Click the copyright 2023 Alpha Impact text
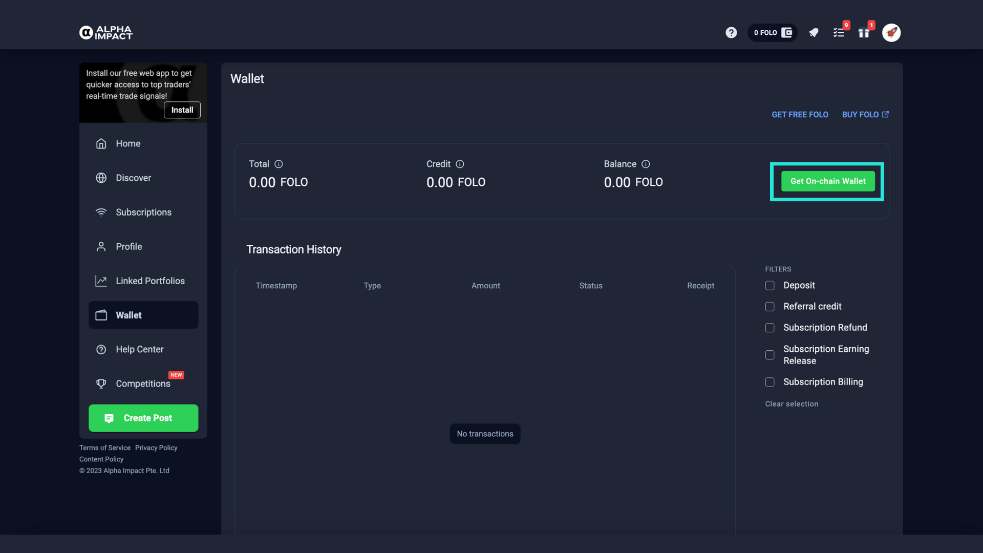983x553 pixels. [124, 471]
